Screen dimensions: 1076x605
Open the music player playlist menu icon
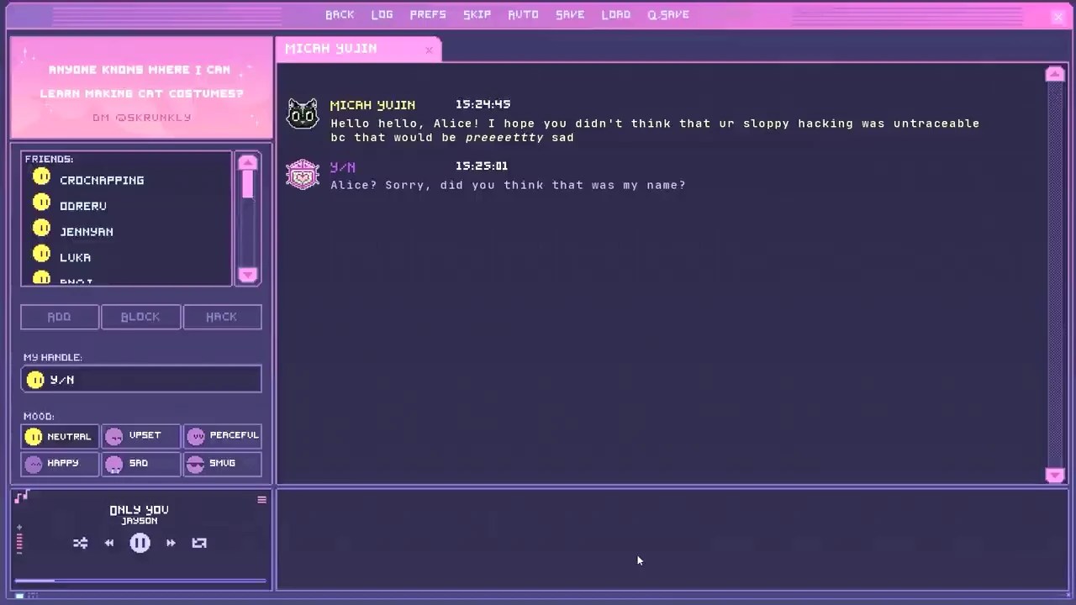(x=261, y=500)
